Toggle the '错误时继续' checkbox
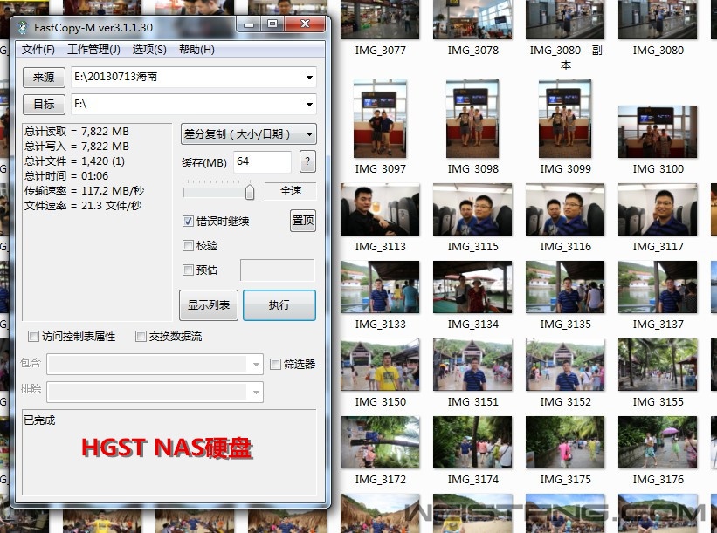 coord(189,222)
